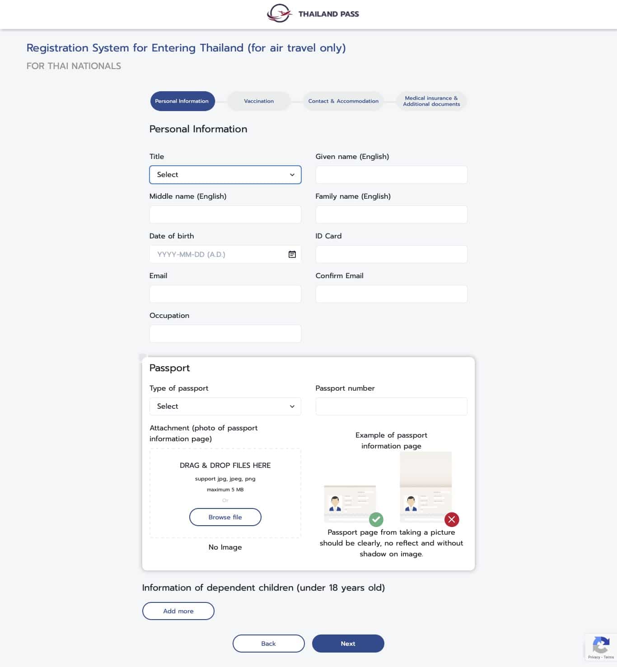Click the Thailand Pass logo
Viewport: 617px width, 667px height.
(313, 14)
